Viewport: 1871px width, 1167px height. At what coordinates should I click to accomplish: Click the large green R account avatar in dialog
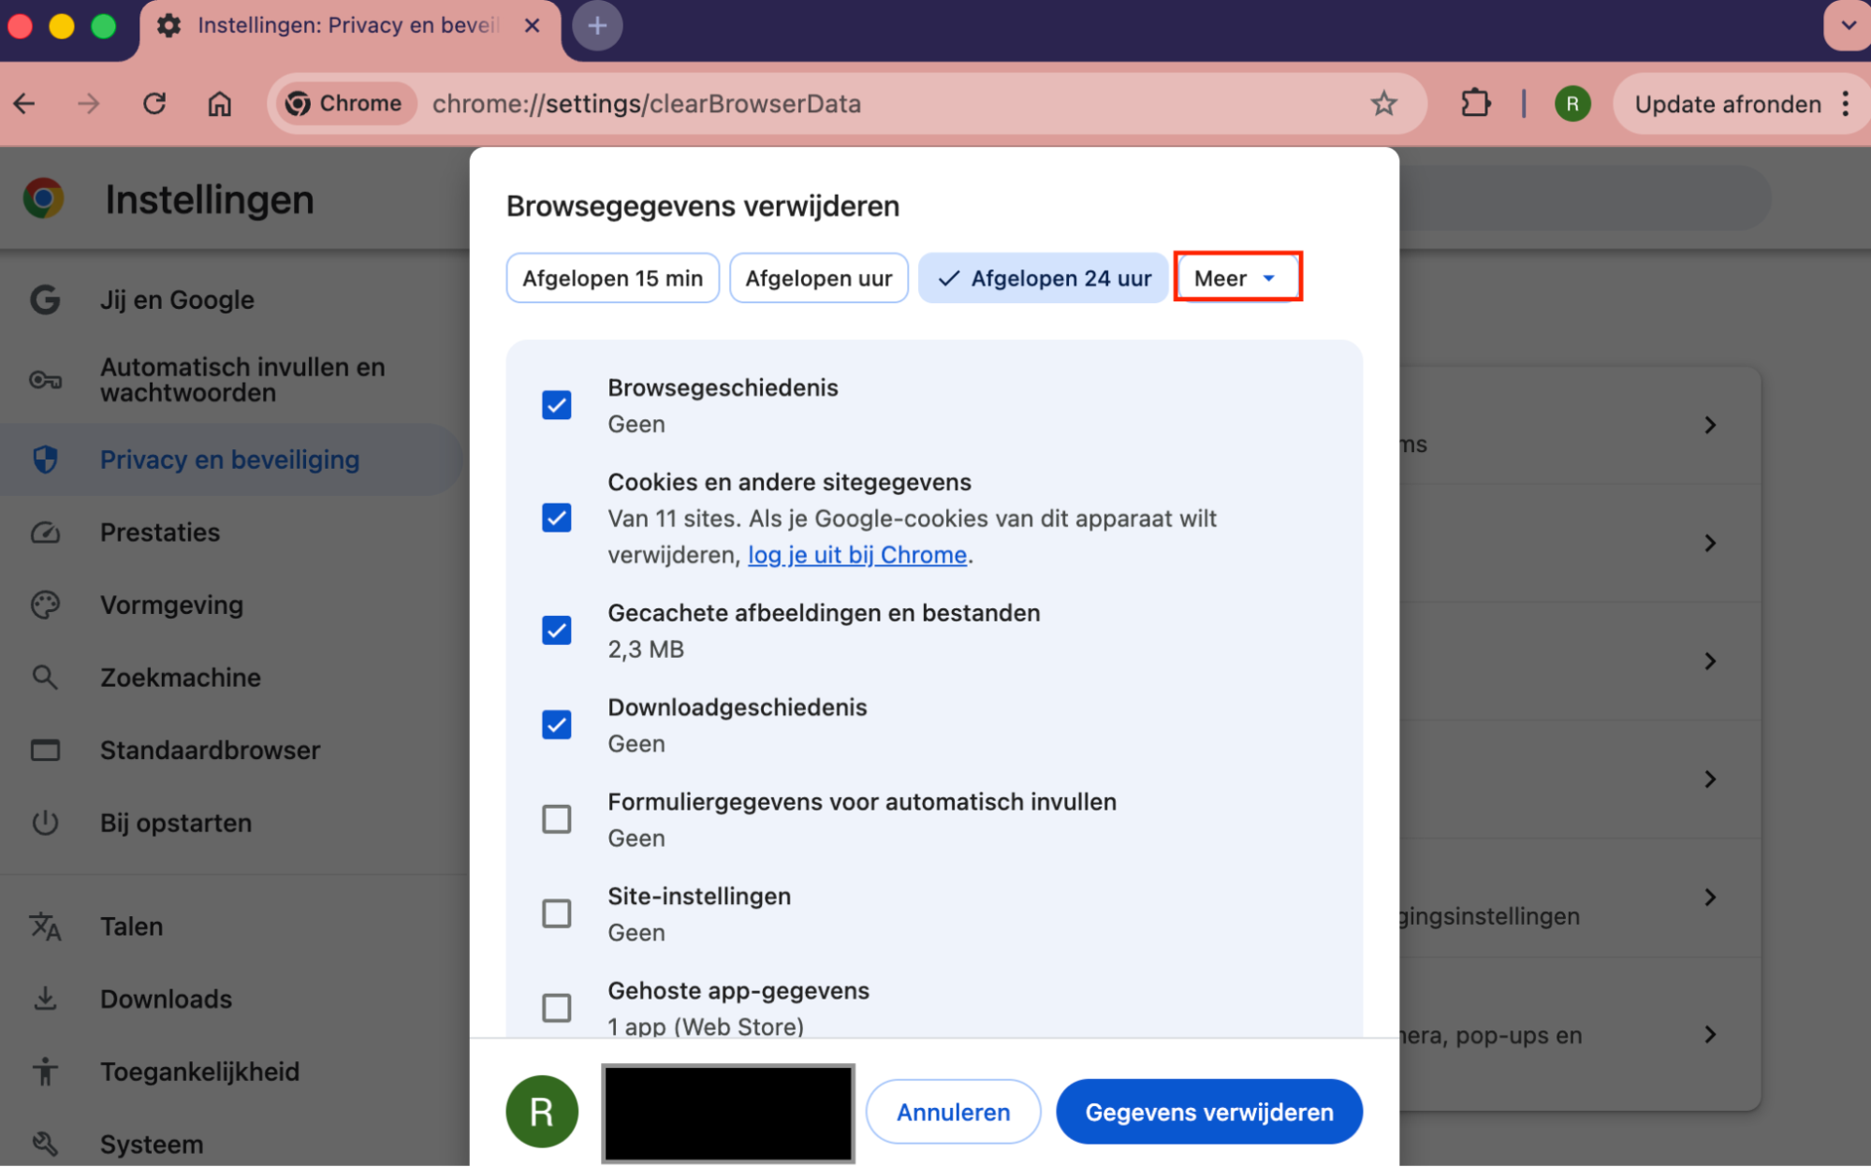tap(542, 1112)
